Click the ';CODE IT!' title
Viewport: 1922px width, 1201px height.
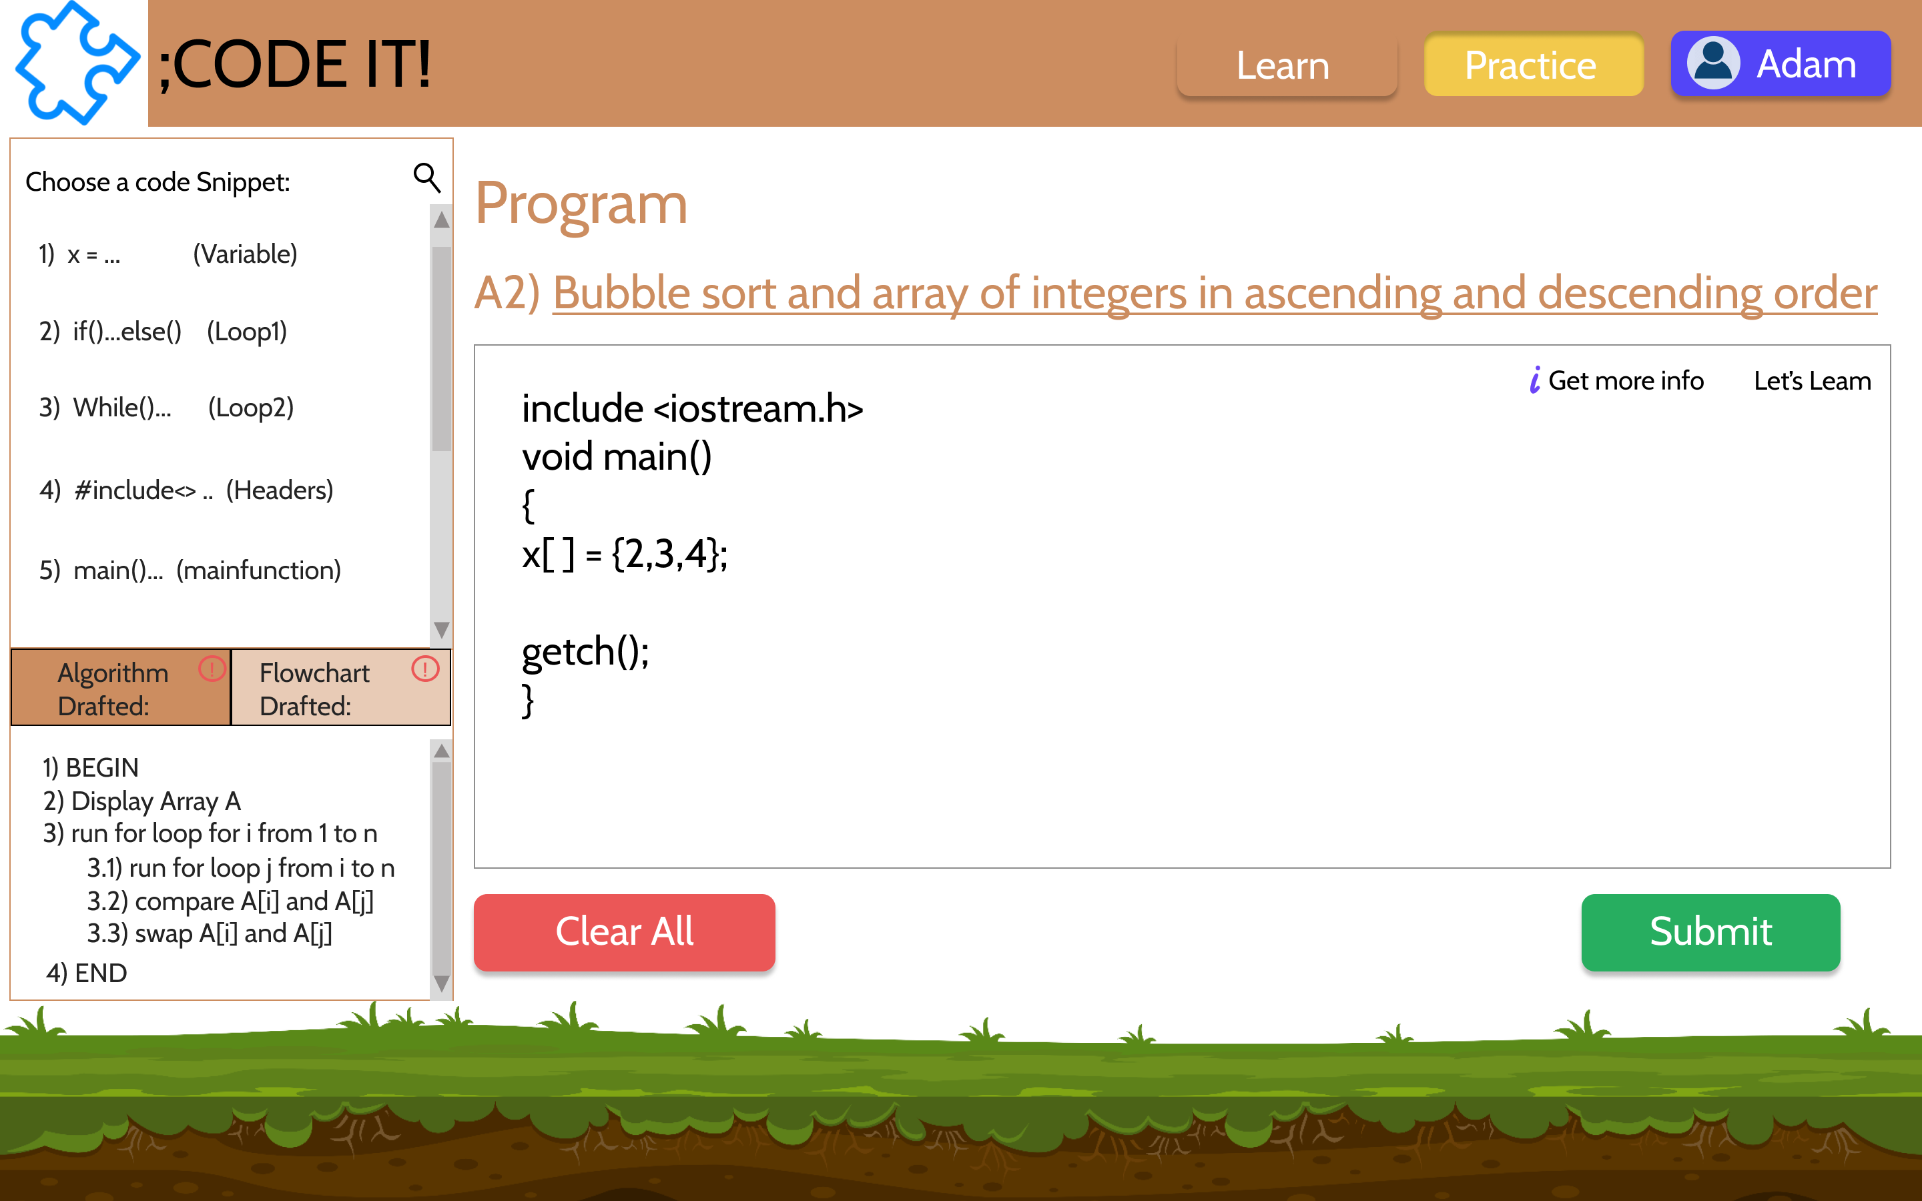click(295, 65)
